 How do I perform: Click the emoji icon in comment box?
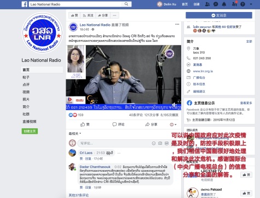click(x=154, y=143)
